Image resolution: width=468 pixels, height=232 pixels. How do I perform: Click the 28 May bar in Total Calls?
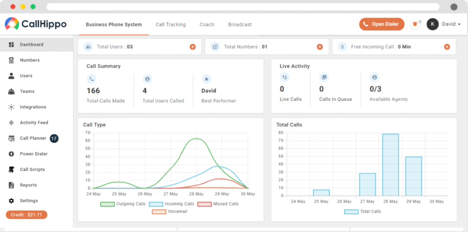tap(390, 165)
